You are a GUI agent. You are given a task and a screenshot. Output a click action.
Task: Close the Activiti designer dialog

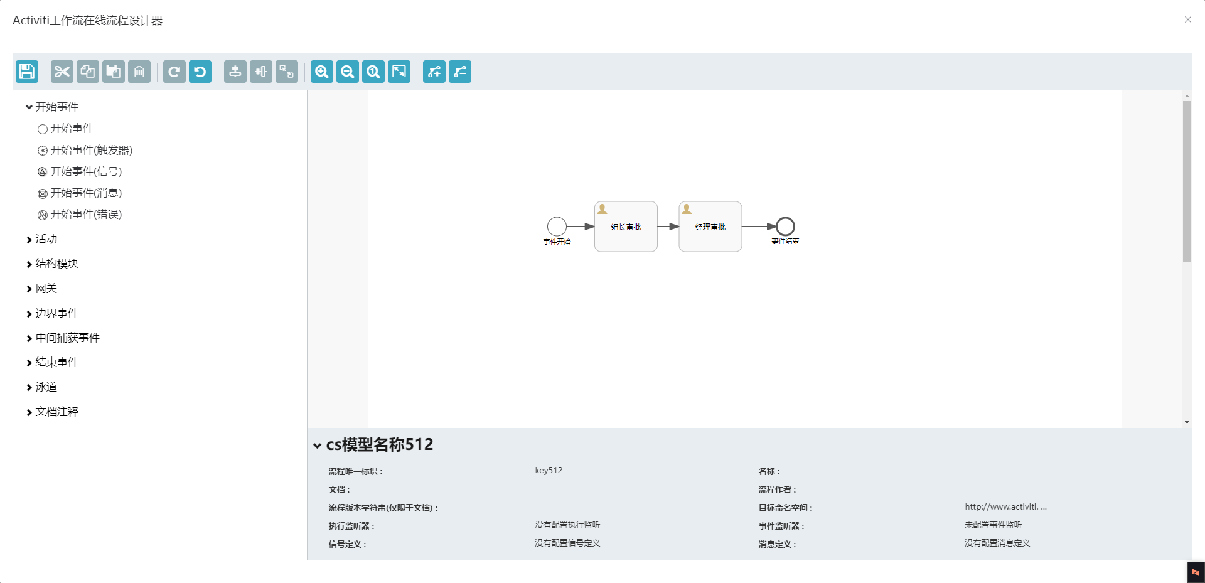click(1187, 19)
